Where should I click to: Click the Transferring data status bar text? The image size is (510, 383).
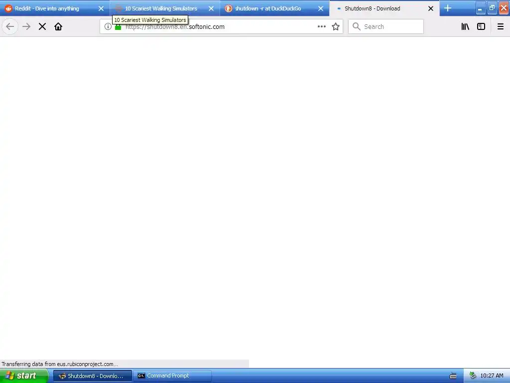[60, 364]
